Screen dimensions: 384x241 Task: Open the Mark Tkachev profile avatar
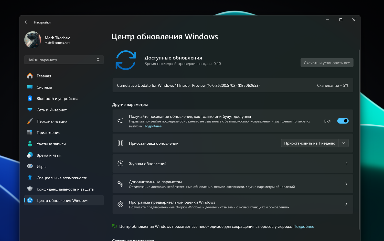pos(33,40)
